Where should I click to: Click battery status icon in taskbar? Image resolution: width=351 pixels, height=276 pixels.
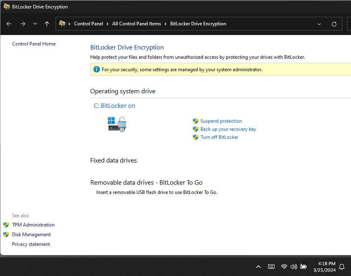(304, 267)
